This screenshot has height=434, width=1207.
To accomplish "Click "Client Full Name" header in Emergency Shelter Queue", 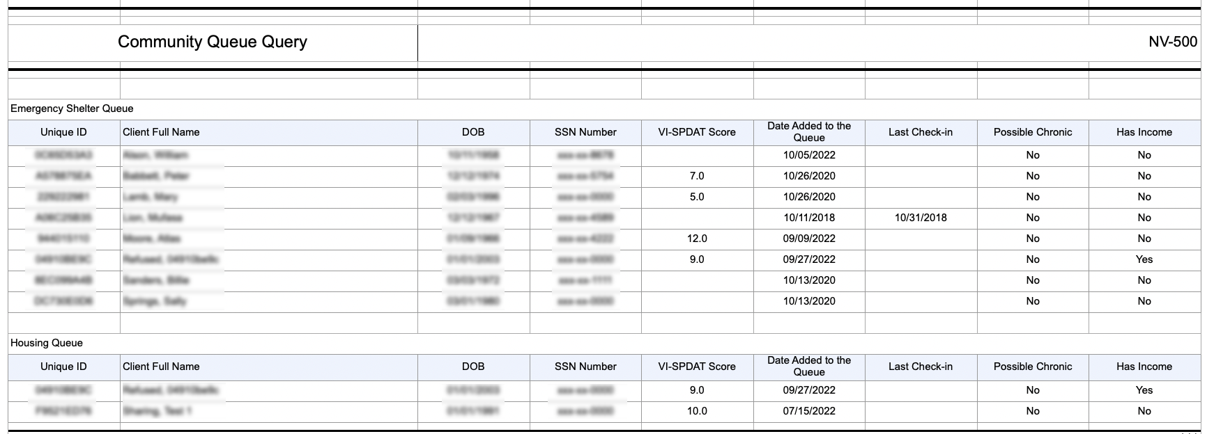I will 161,132.
